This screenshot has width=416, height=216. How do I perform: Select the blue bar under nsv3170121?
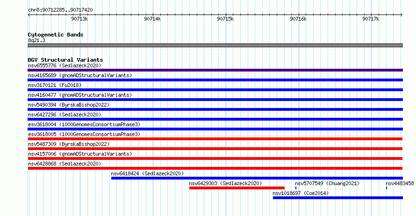pos(215,90)
